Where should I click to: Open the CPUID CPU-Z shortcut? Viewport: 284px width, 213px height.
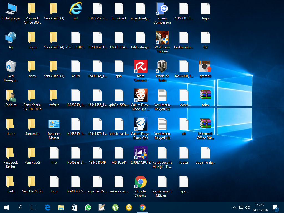(140, 153)
